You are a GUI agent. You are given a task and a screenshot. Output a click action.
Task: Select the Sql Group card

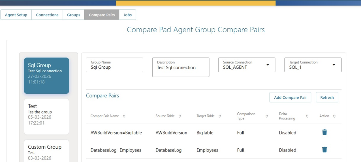(46, 76)
